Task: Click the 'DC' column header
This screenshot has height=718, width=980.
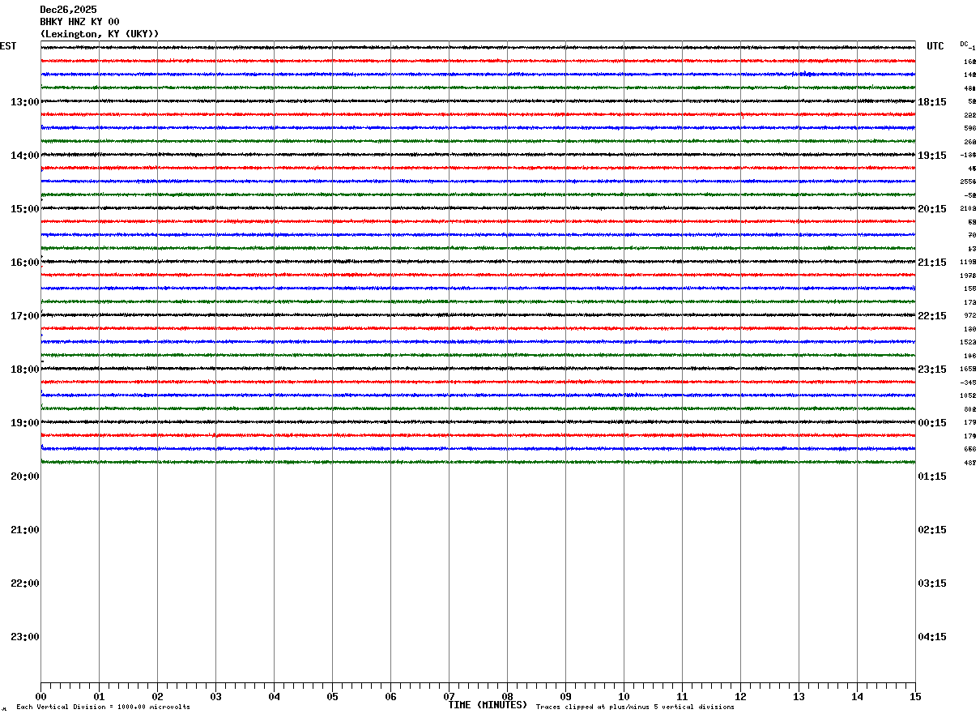Action: (964, 44)
